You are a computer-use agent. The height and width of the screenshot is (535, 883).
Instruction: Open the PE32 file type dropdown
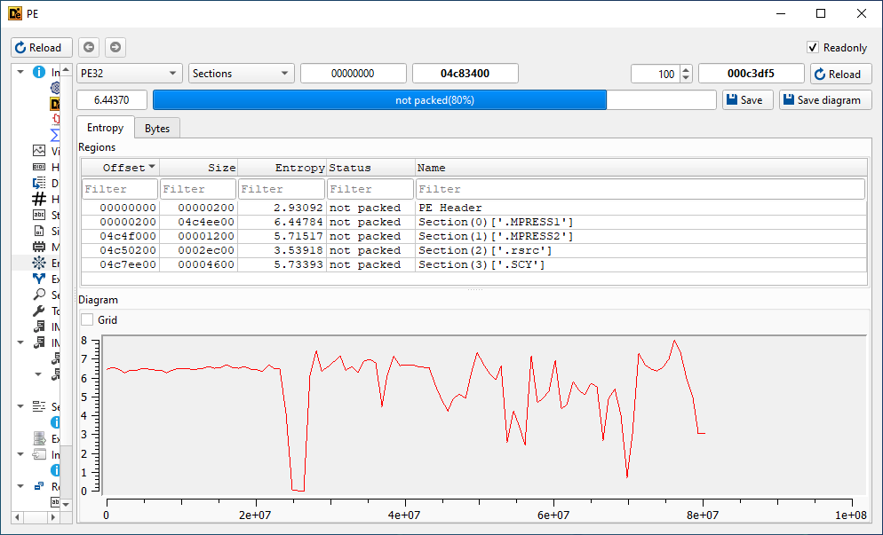tap(129, 74)
